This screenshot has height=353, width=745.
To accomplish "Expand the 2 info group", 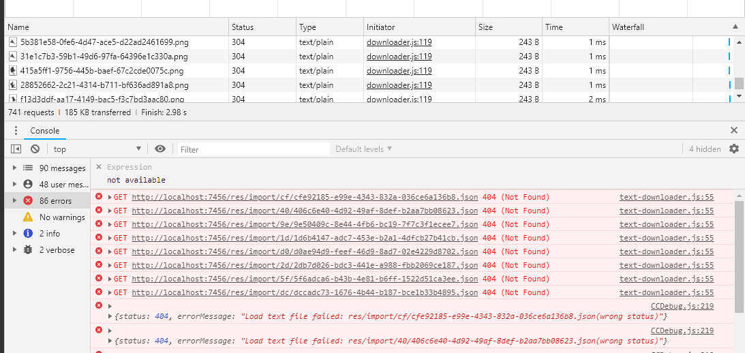I will (x=16, y=234).
